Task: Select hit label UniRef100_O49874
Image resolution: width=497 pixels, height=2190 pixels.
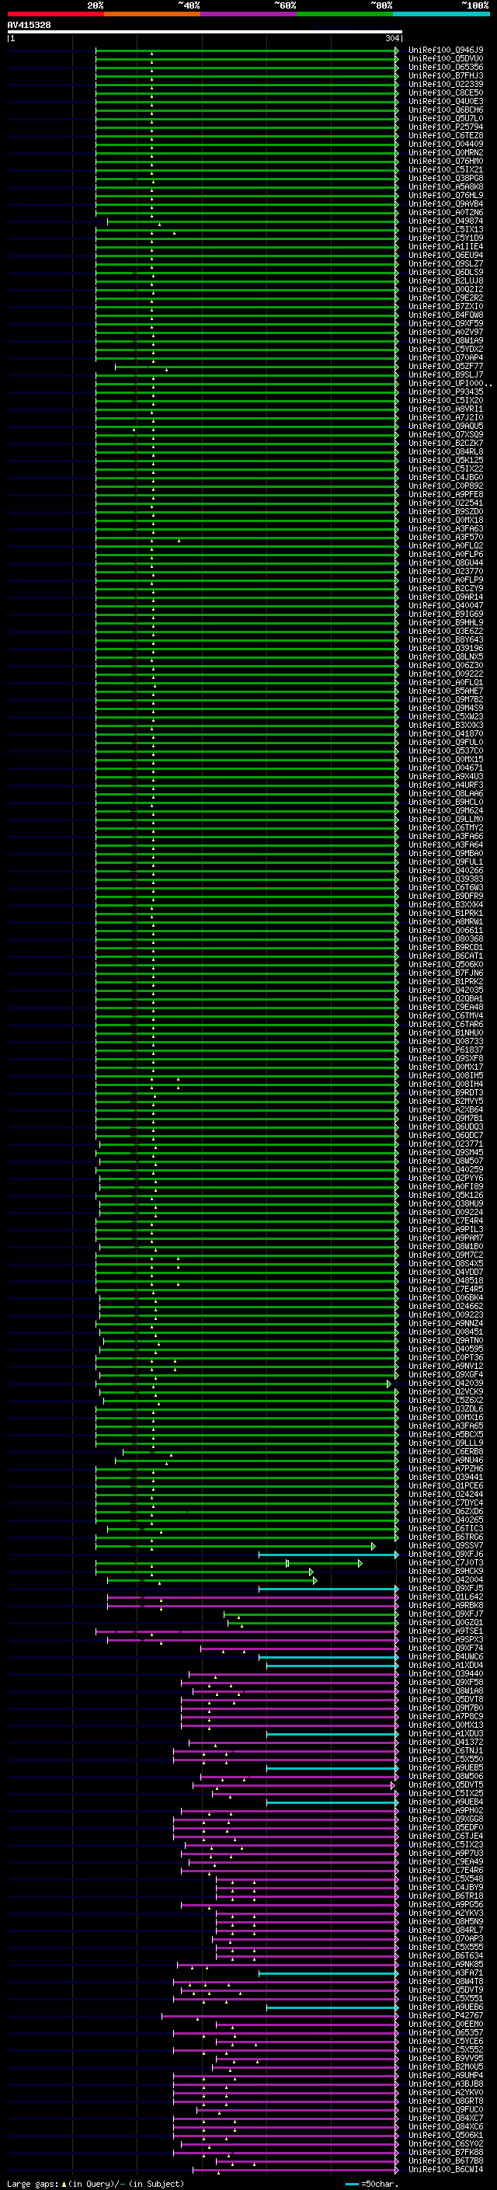Action: tap(446, 221)
